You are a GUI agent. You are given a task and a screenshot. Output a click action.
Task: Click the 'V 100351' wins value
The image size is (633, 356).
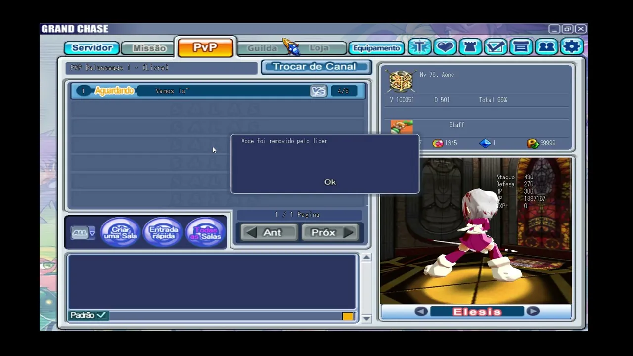[402, 100]
